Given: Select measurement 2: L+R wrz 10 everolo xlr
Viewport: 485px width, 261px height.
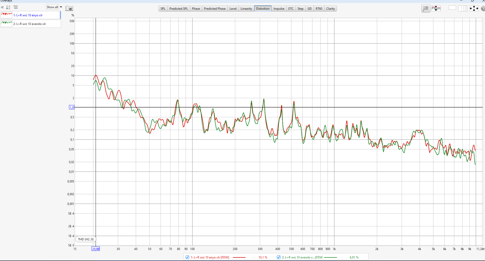Looking at the screenshot, I should point(30,24).
